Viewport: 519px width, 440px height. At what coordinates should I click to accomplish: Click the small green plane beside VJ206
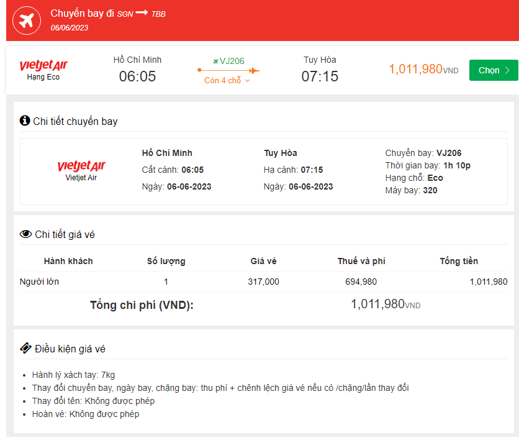click(215, 61)
